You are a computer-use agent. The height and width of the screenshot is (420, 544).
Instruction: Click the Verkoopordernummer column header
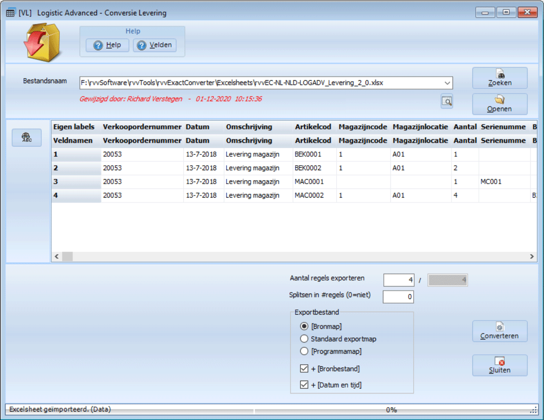142,127
